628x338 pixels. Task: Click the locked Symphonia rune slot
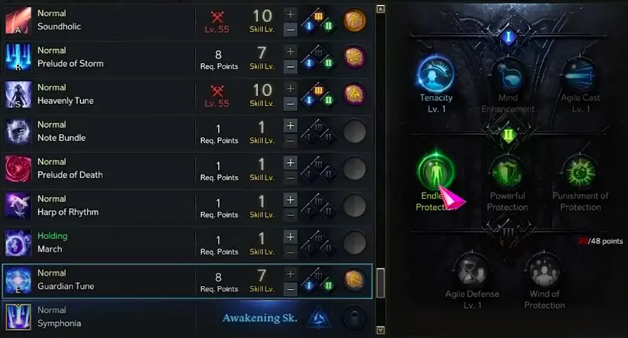[354, 318]
